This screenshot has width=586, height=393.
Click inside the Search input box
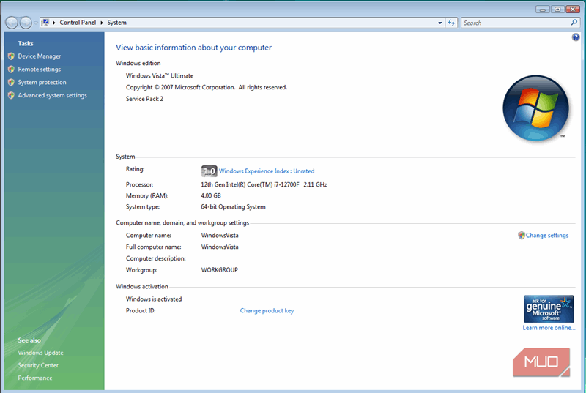[x=513, y=23]
